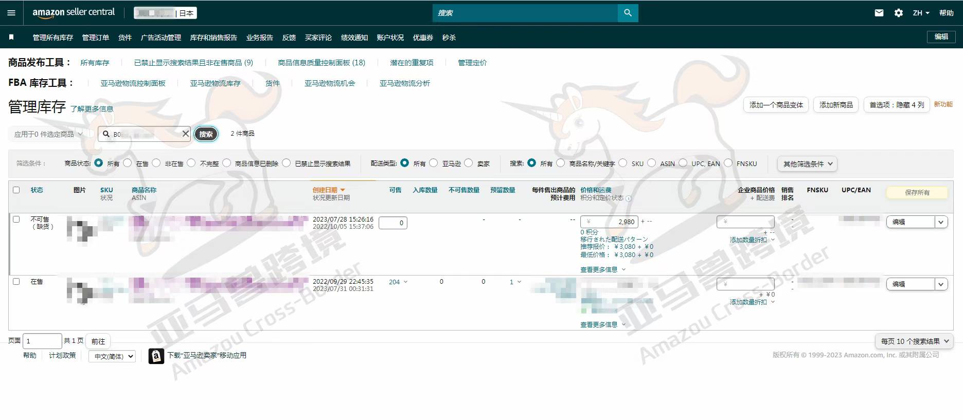963x420 pixels.
Task: Open 管理定价 link
Action: tap(472, 63)
